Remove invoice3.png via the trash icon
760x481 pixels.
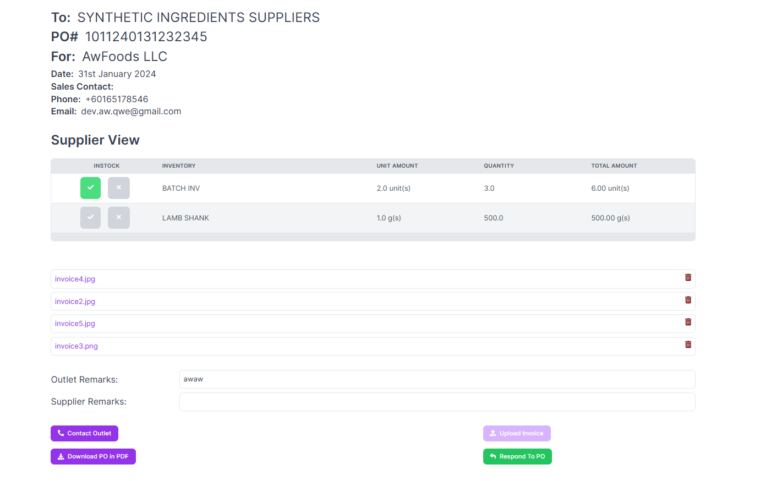tap(688, 345)
